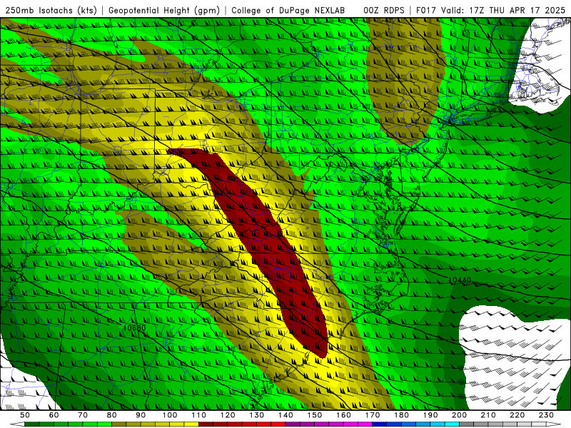Click the 60 value on the legend
Viewport: 571px width, 428px height.
pyautogui.click(x=54, y=415)
